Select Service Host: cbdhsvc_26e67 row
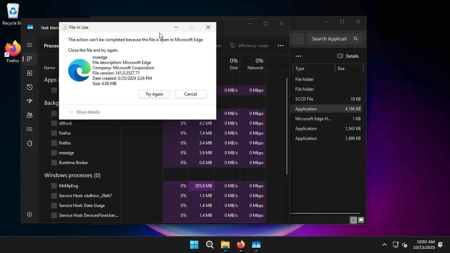 pos(155,196)
